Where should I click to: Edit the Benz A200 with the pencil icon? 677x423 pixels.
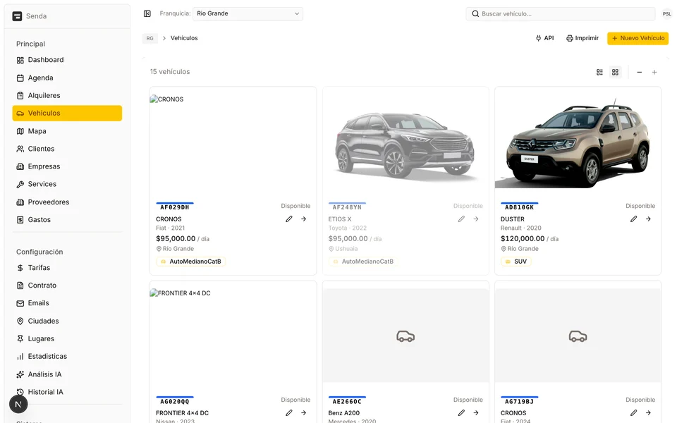pos(461,413)
